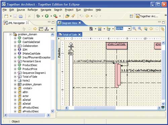Click the open folder toolbar icon
The image size is (168, 125).
coord(67,16)
